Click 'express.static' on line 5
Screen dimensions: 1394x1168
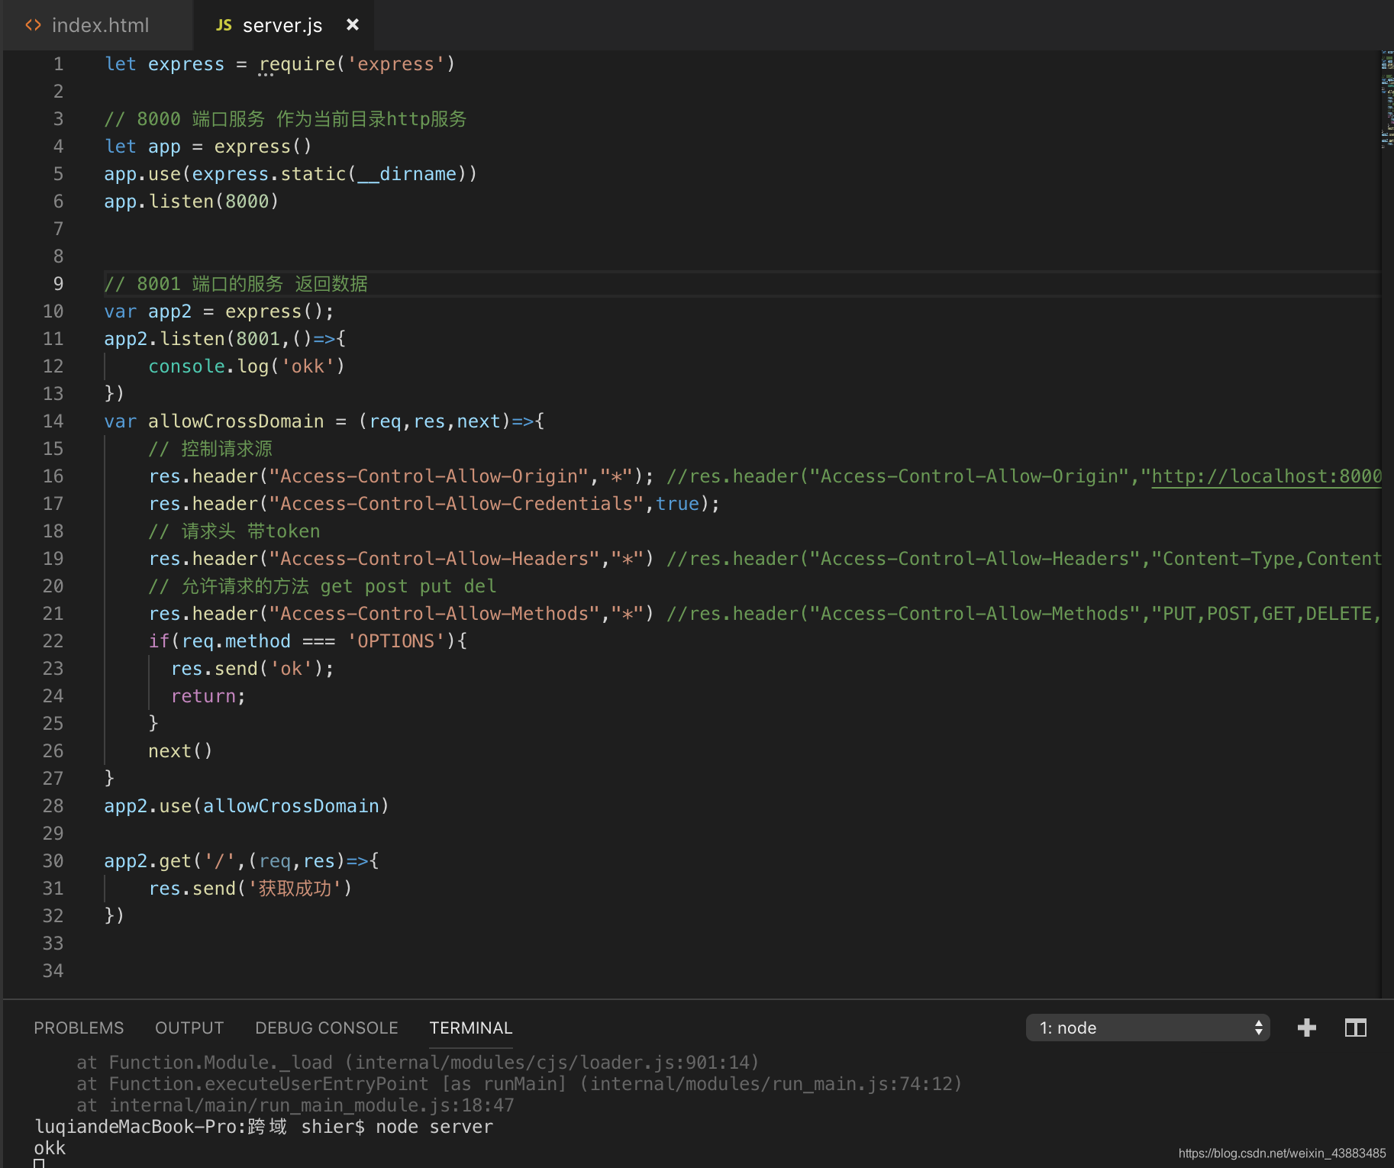(269, 174)
